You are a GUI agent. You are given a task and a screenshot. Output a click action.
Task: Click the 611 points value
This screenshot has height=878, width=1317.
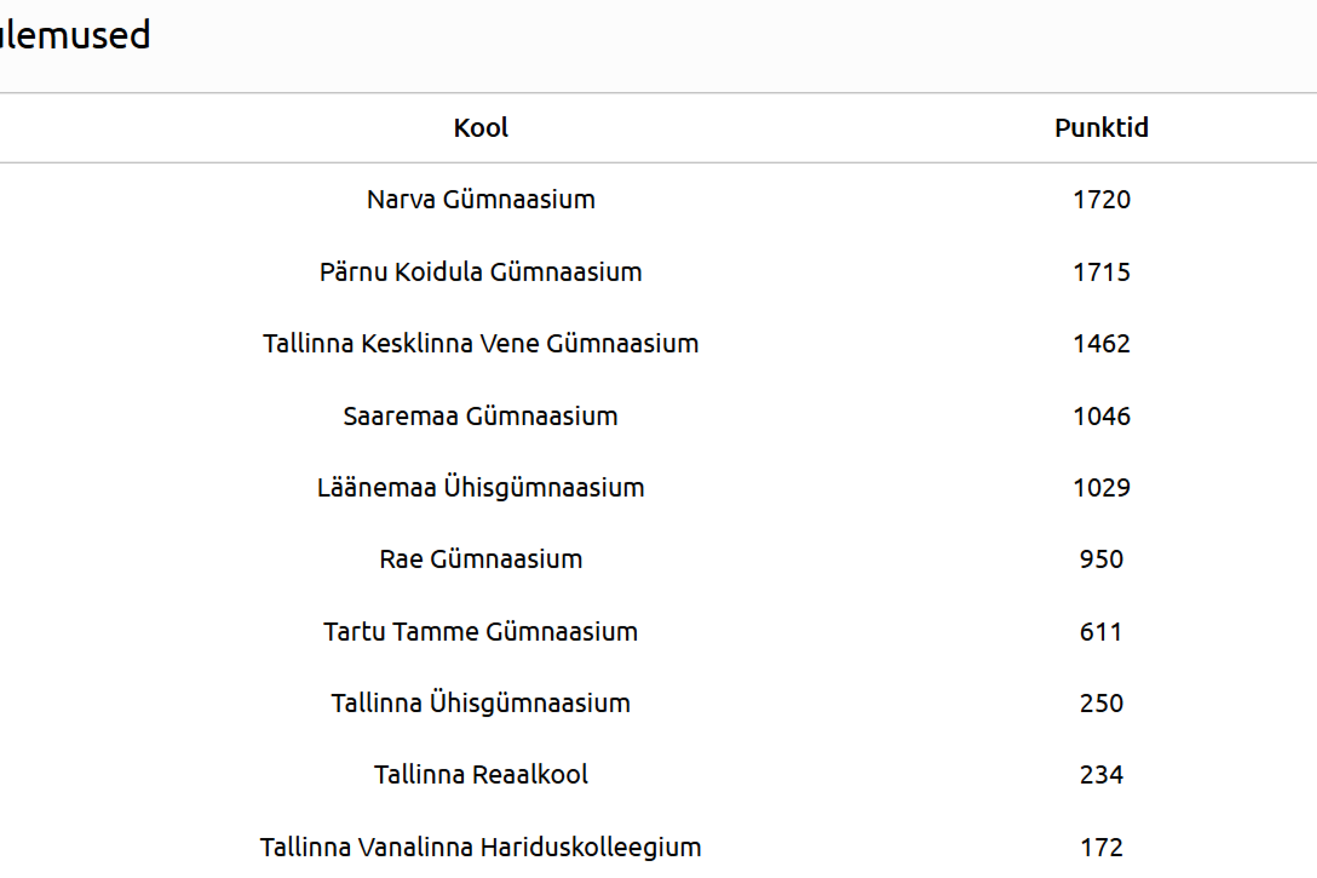[1101, 632]
